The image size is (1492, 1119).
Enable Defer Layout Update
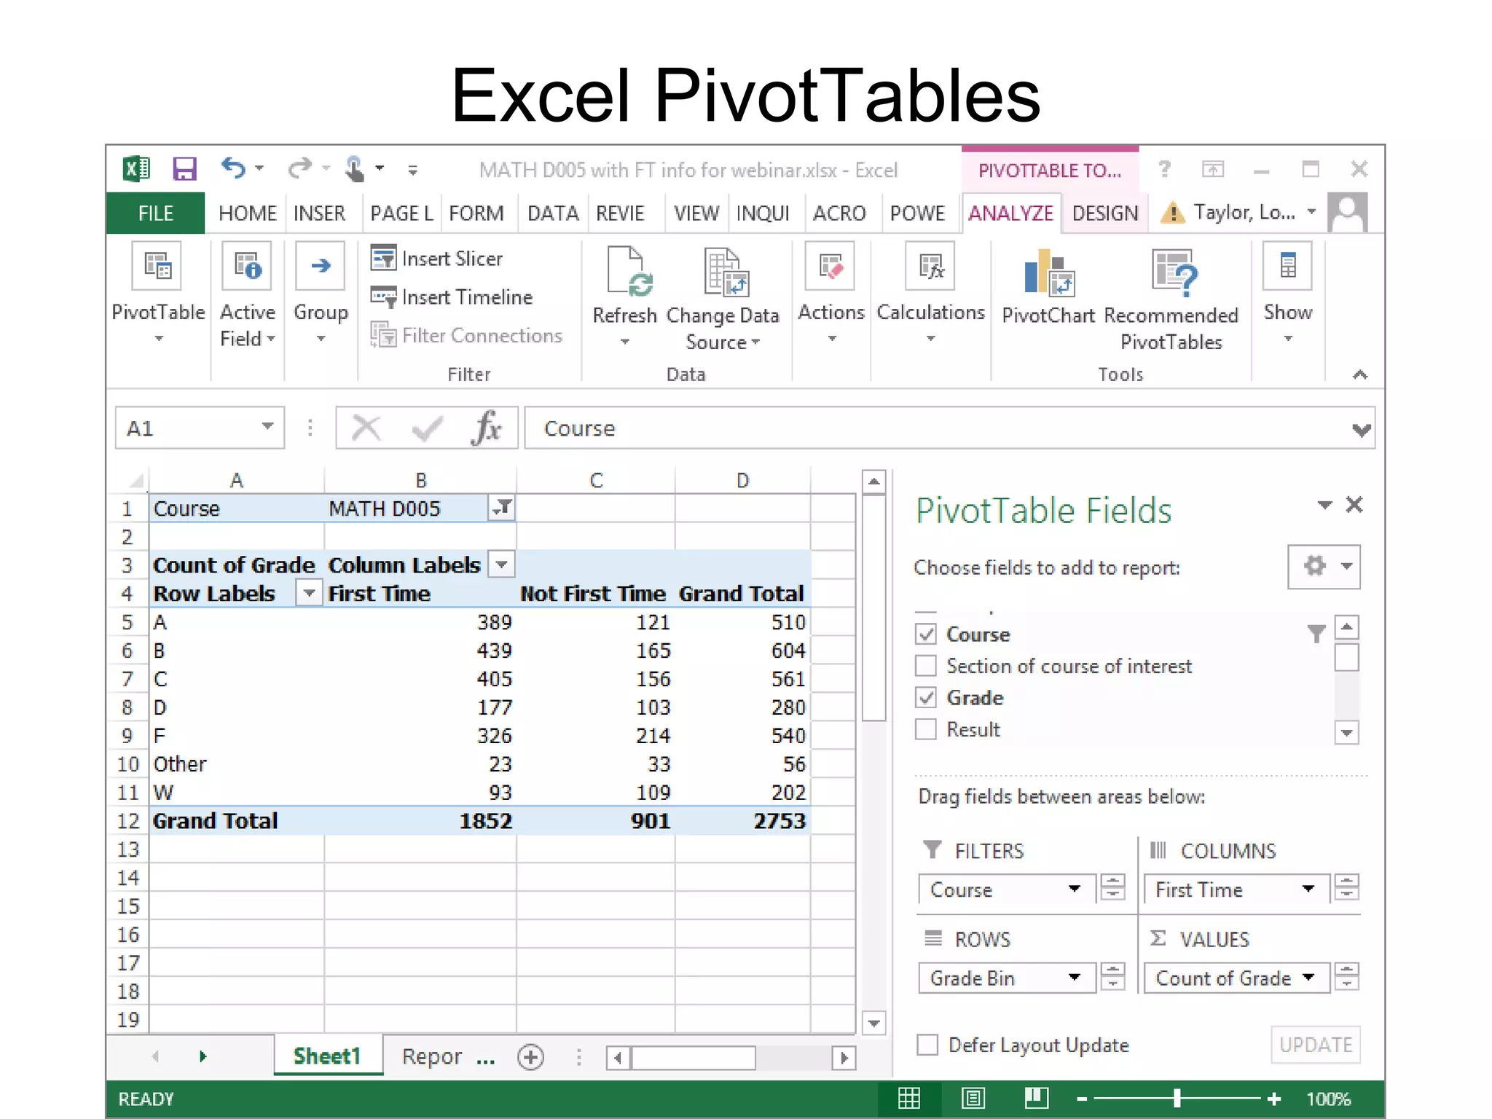tap(927, 1045)
